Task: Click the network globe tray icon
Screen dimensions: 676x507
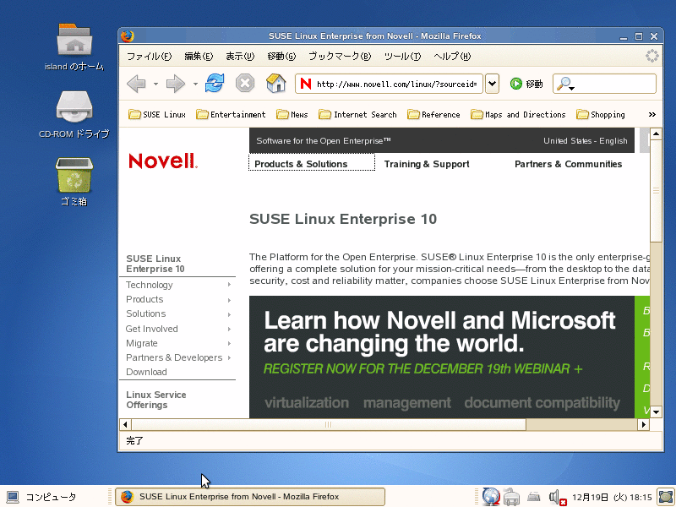Action: pyautogui.click(x=491, y=497)
